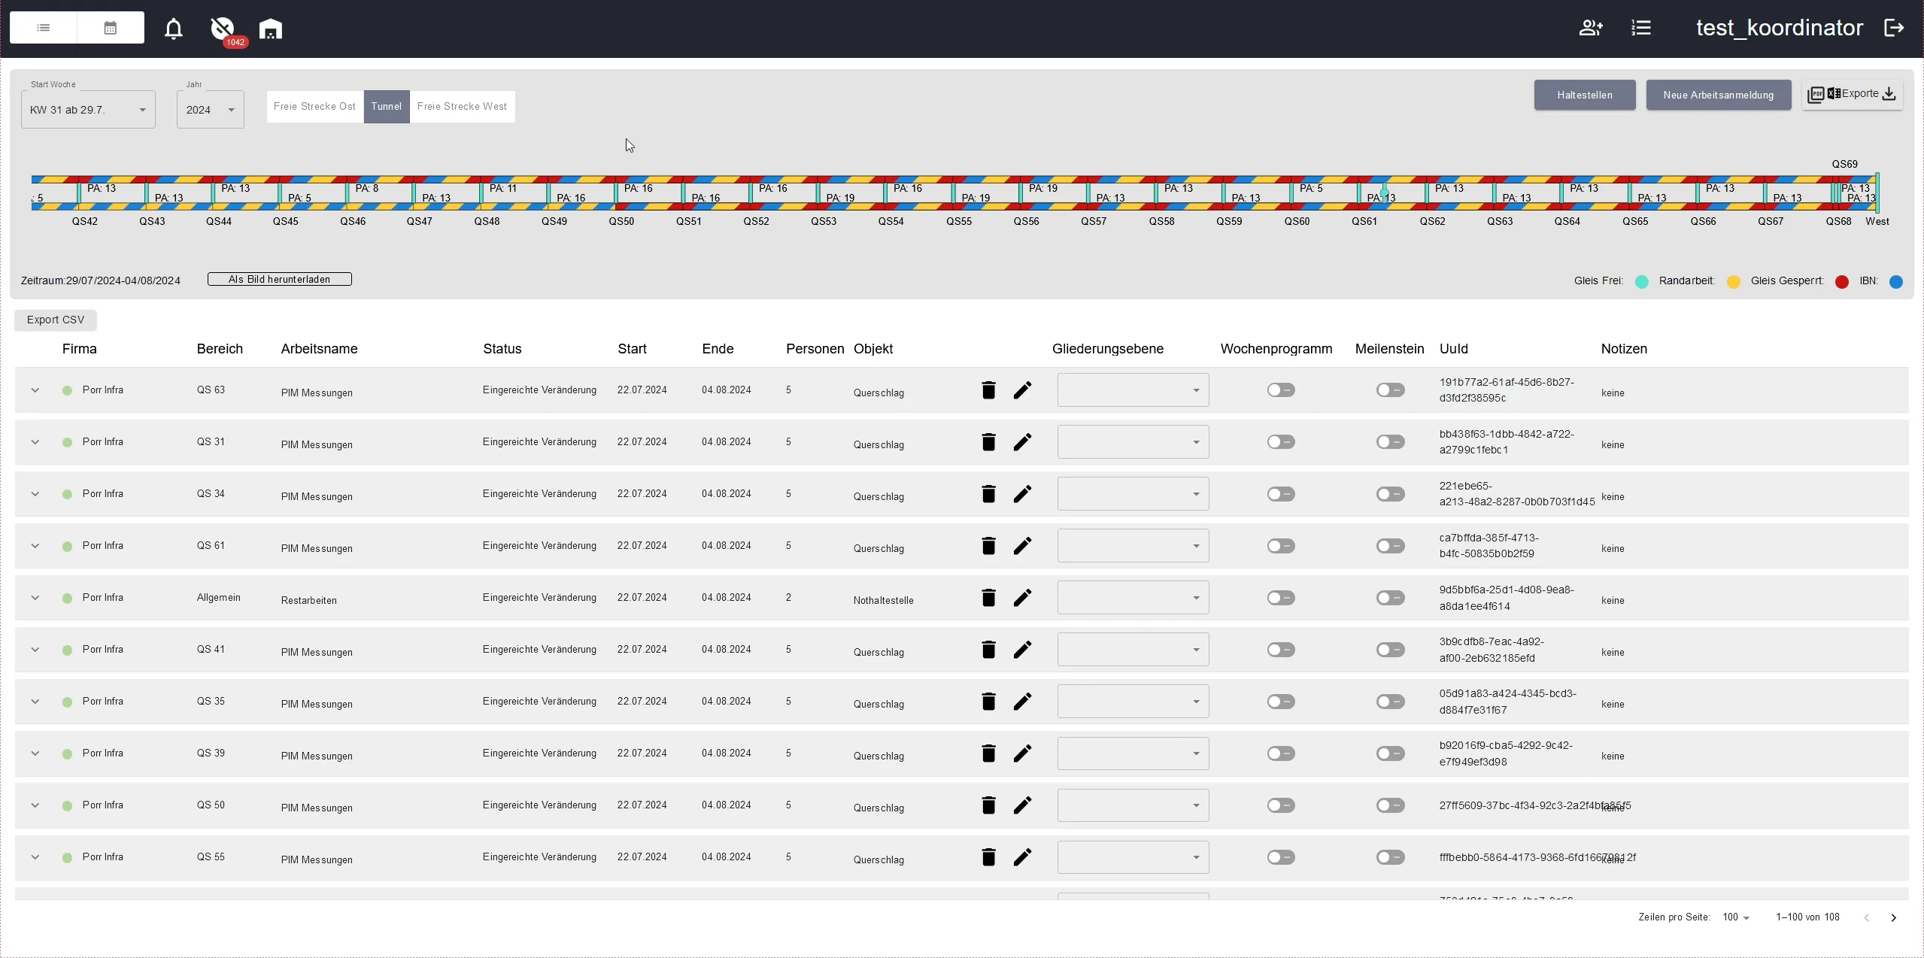Open Gliederungsebene dropdown for QS 61
Screen dimensions: 1924x958
tap(1133, 546)
